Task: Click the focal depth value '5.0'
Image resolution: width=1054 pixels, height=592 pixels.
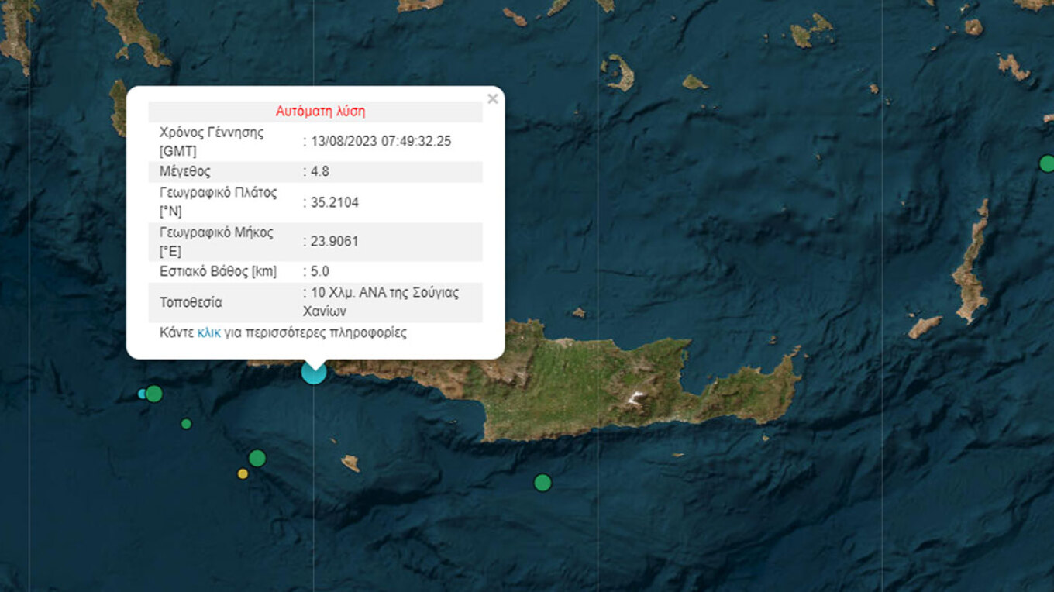Action: click(319, 271)
